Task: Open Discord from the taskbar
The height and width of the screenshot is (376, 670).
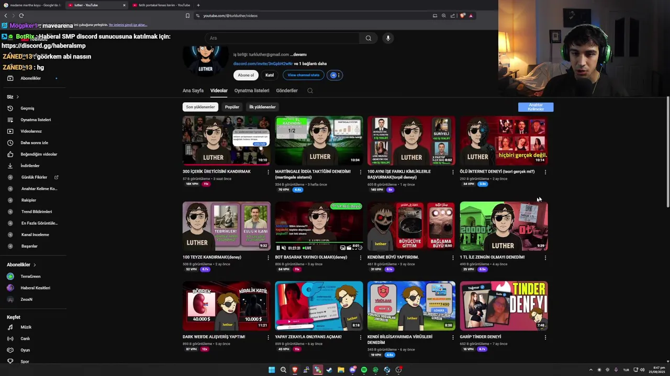Action: coord(352,370)
